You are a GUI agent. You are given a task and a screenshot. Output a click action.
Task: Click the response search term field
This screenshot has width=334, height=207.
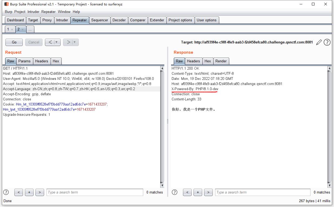[x=263, y=192]
